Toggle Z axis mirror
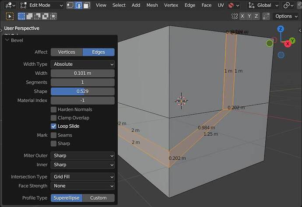Screen dimensions: 302x207 pos(256,16)
